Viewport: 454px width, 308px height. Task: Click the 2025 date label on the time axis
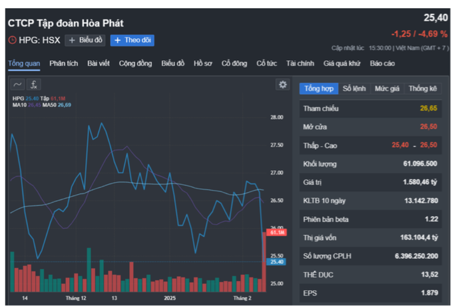tap(170, 298)
